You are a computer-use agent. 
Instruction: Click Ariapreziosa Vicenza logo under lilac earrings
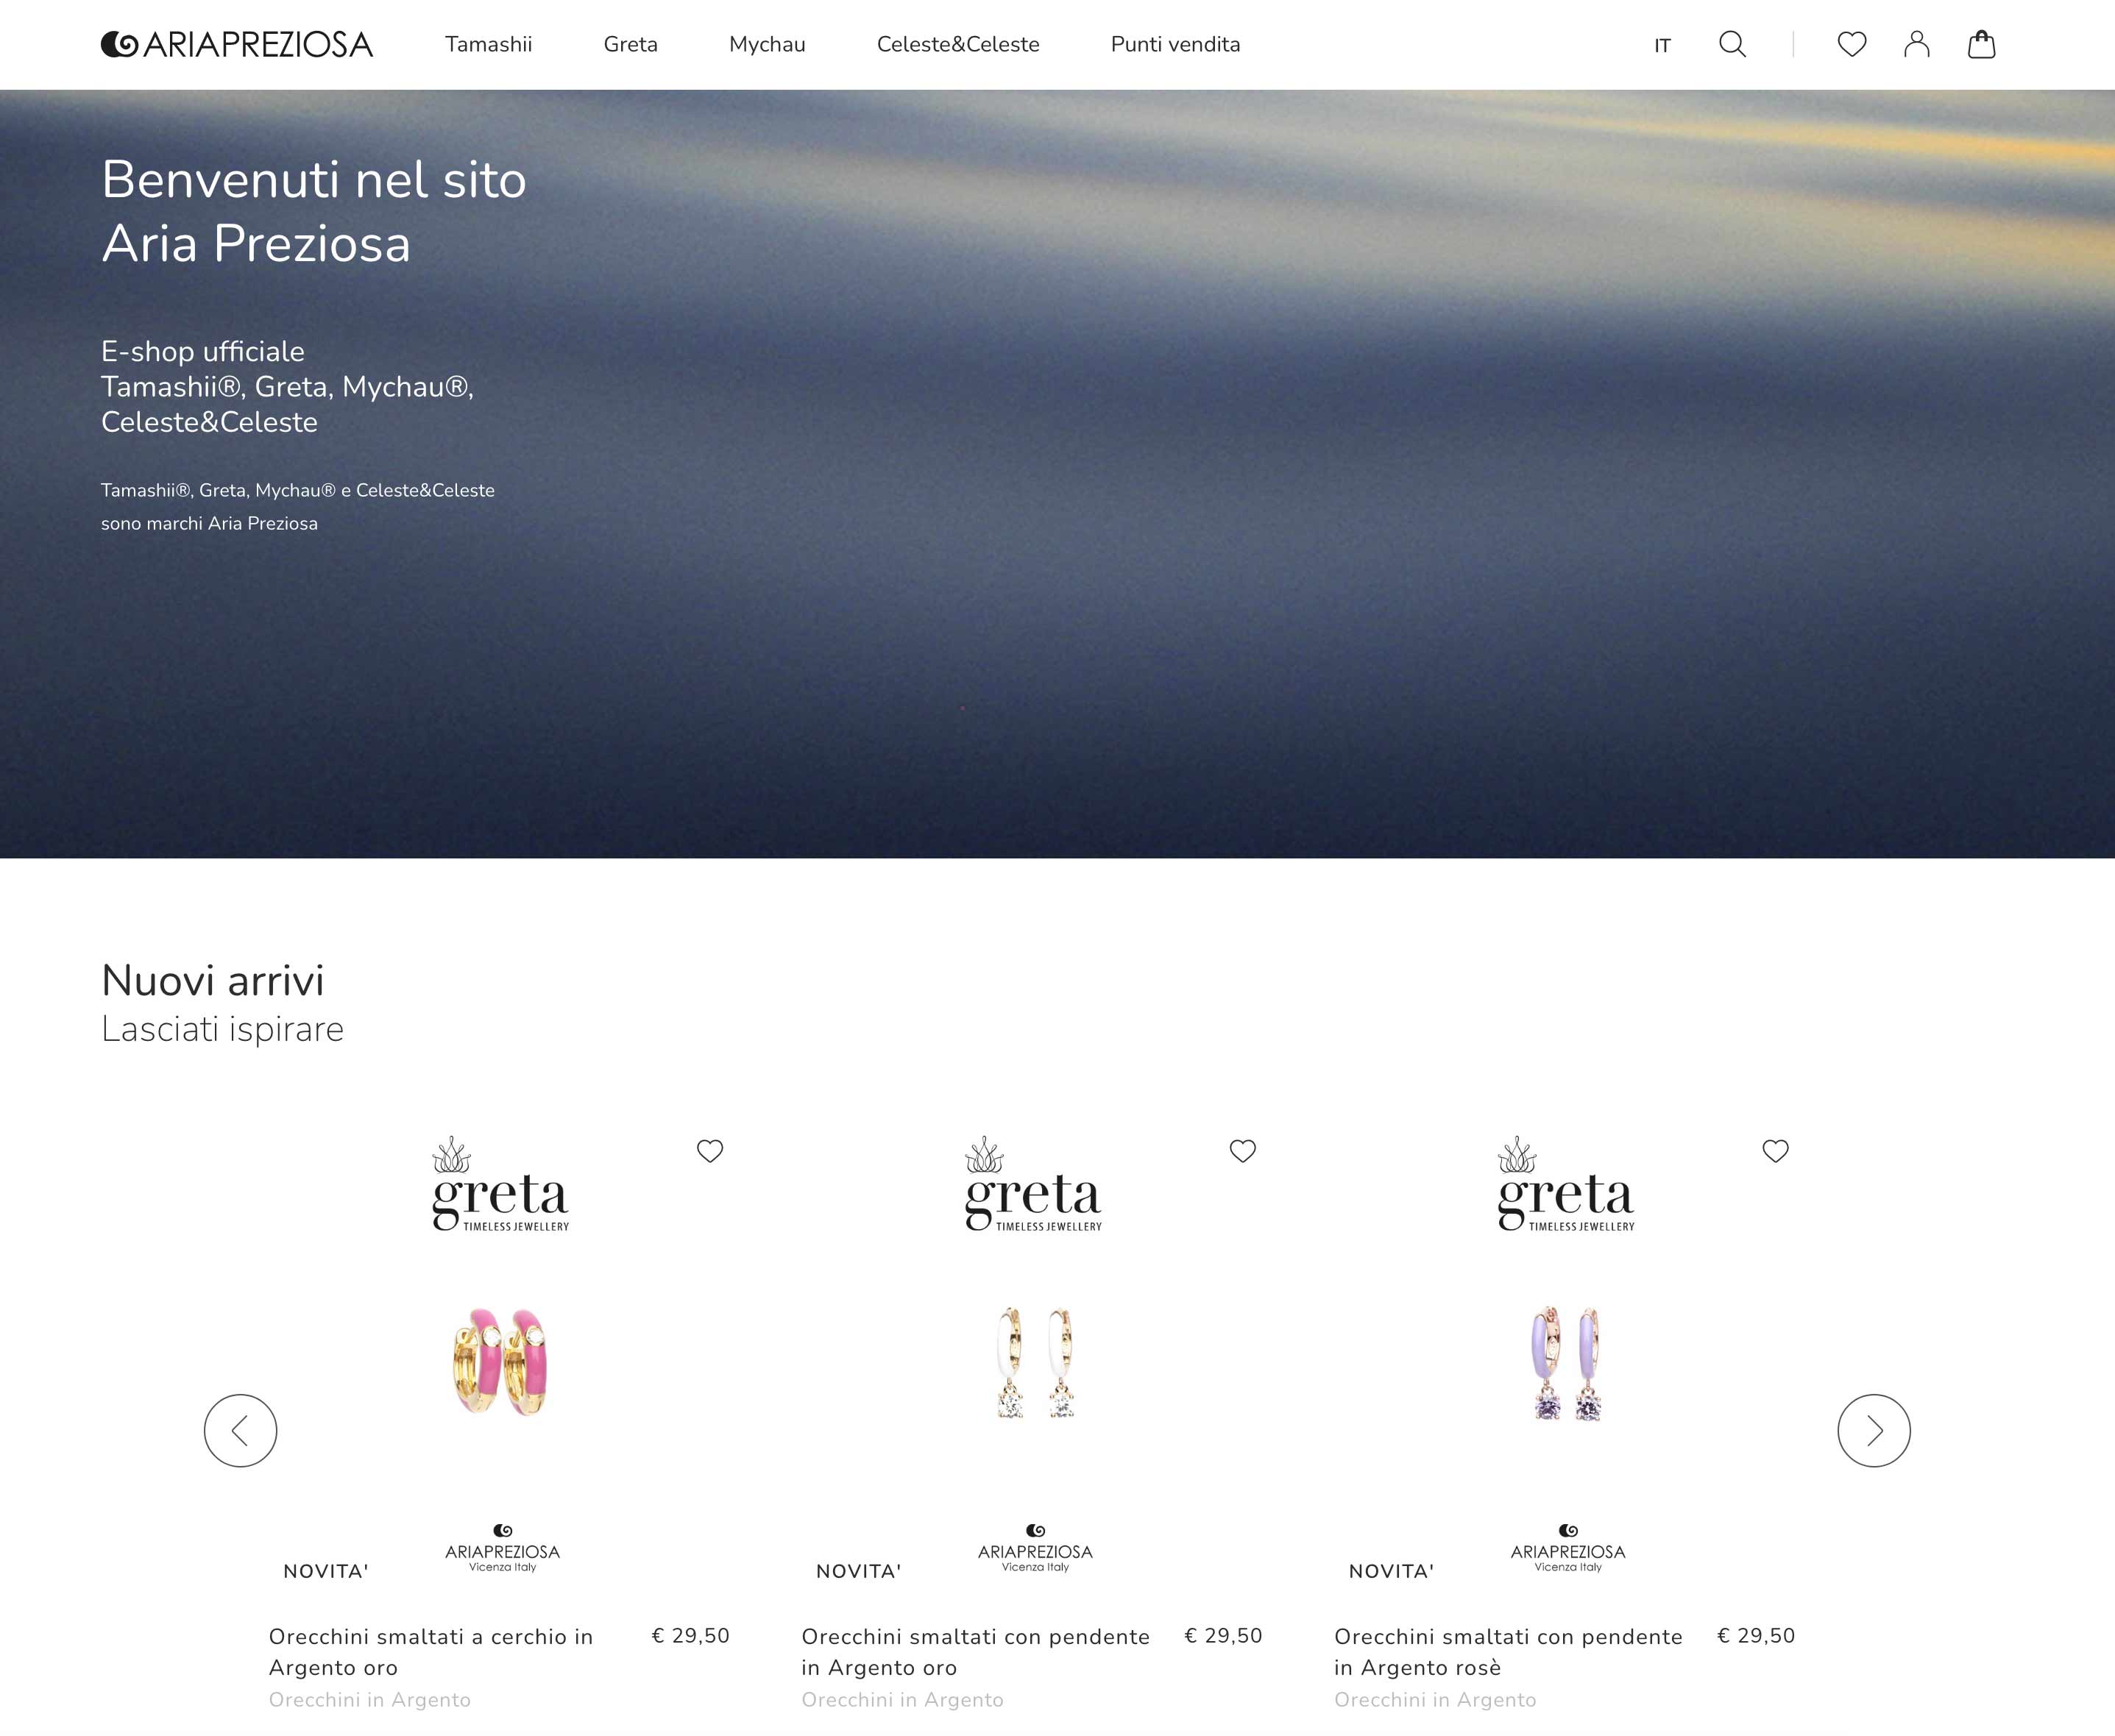click(1567, 1548)
